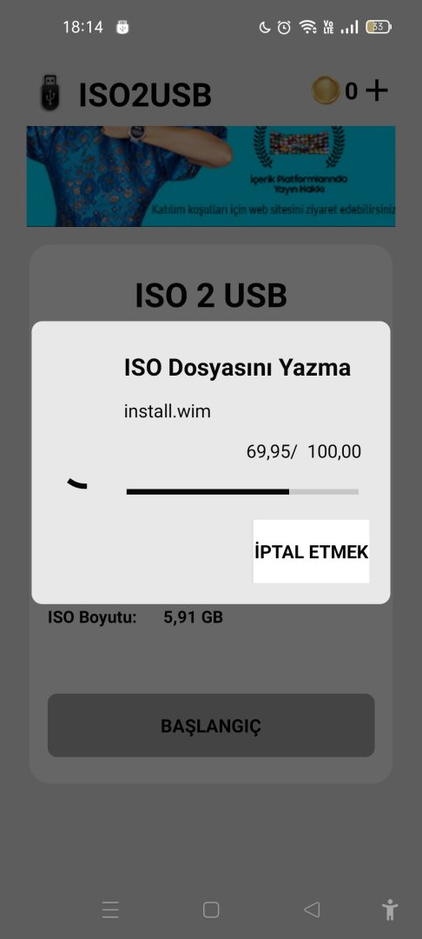Click the gold coin icon
The image size is (422, 939).
pos(326,91)
